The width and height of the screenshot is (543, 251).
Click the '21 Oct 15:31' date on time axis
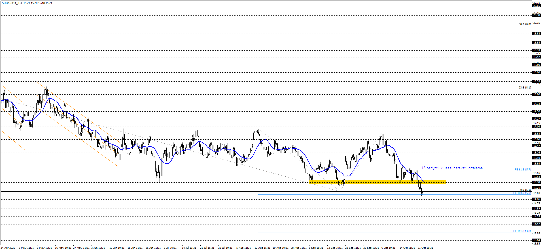(x=425, y=248)
